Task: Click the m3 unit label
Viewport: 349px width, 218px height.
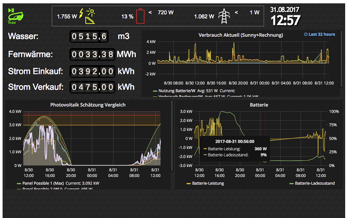Action: pos(124,36)
